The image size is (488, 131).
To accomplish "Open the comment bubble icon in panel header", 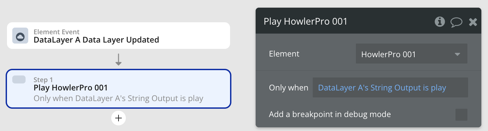I will pos(456,22).
